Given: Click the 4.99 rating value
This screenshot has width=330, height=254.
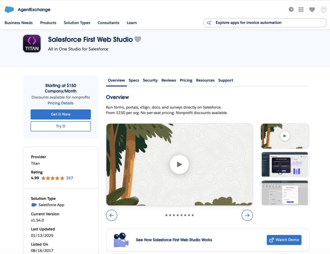Looking at the screenshot, I should click(35, 178).
